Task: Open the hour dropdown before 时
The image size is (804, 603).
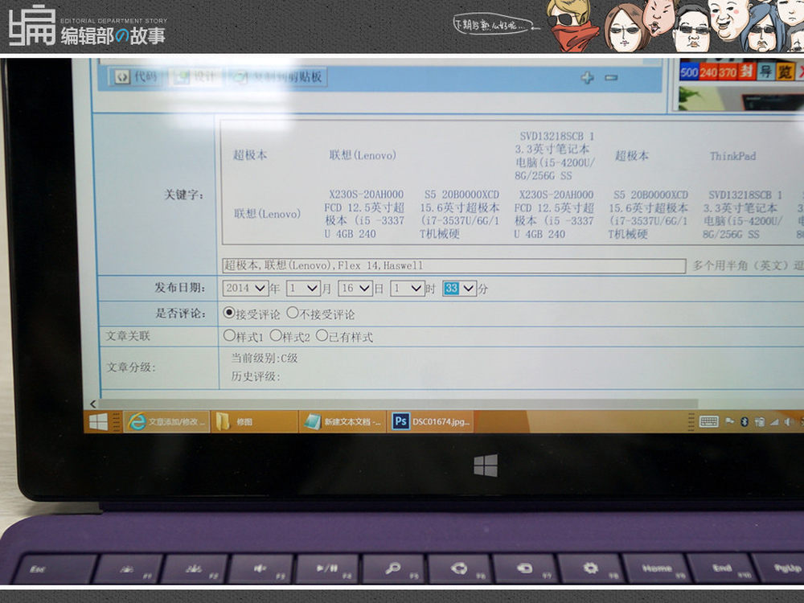Action: pos(407,288)
